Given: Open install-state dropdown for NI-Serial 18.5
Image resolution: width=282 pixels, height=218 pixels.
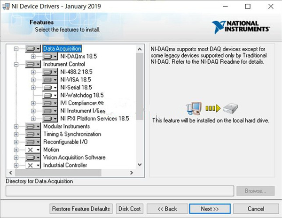Looking at the screenshot, I should pos(50,88).
